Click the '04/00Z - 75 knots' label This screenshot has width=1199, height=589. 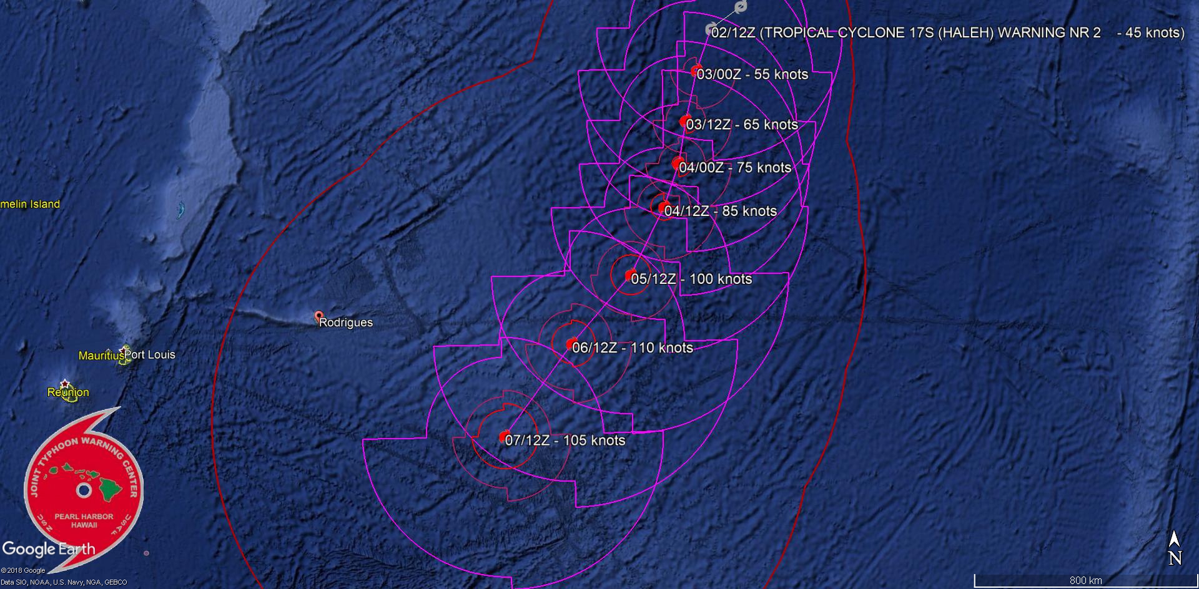[x=735, y=168]
